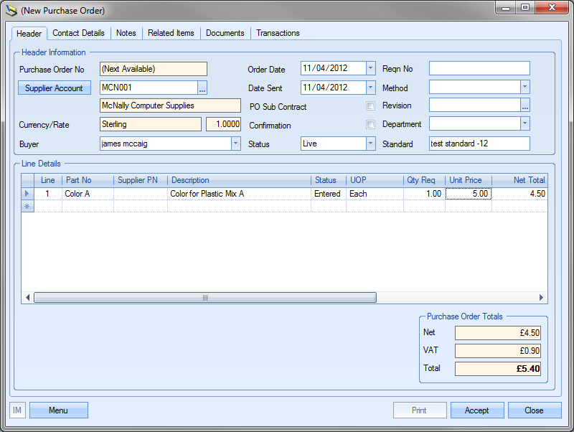Tick the PO Sub Contract checkbox

click(x=370, y=106)
